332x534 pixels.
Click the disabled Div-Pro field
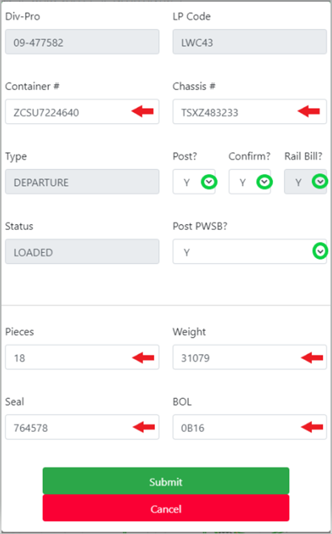tap(82, 42)
